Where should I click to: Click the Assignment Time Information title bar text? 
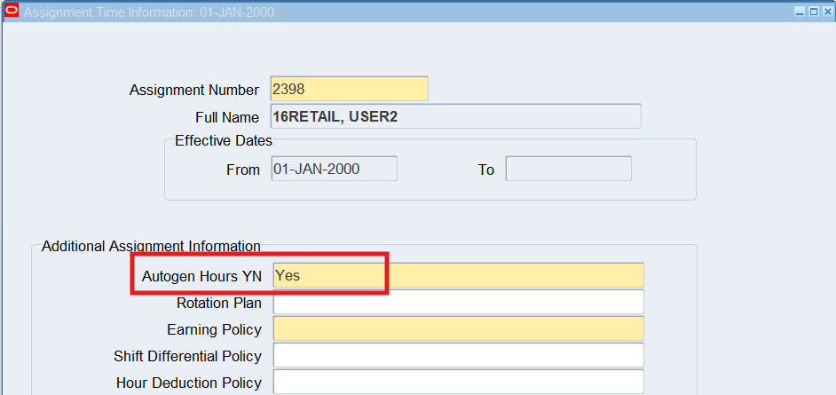point(148,12)
